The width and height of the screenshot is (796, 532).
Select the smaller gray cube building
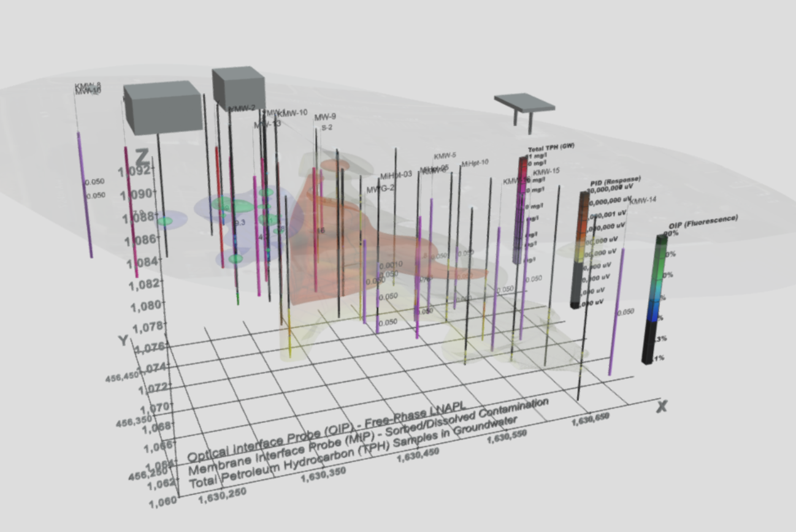[x=239, y=89]
